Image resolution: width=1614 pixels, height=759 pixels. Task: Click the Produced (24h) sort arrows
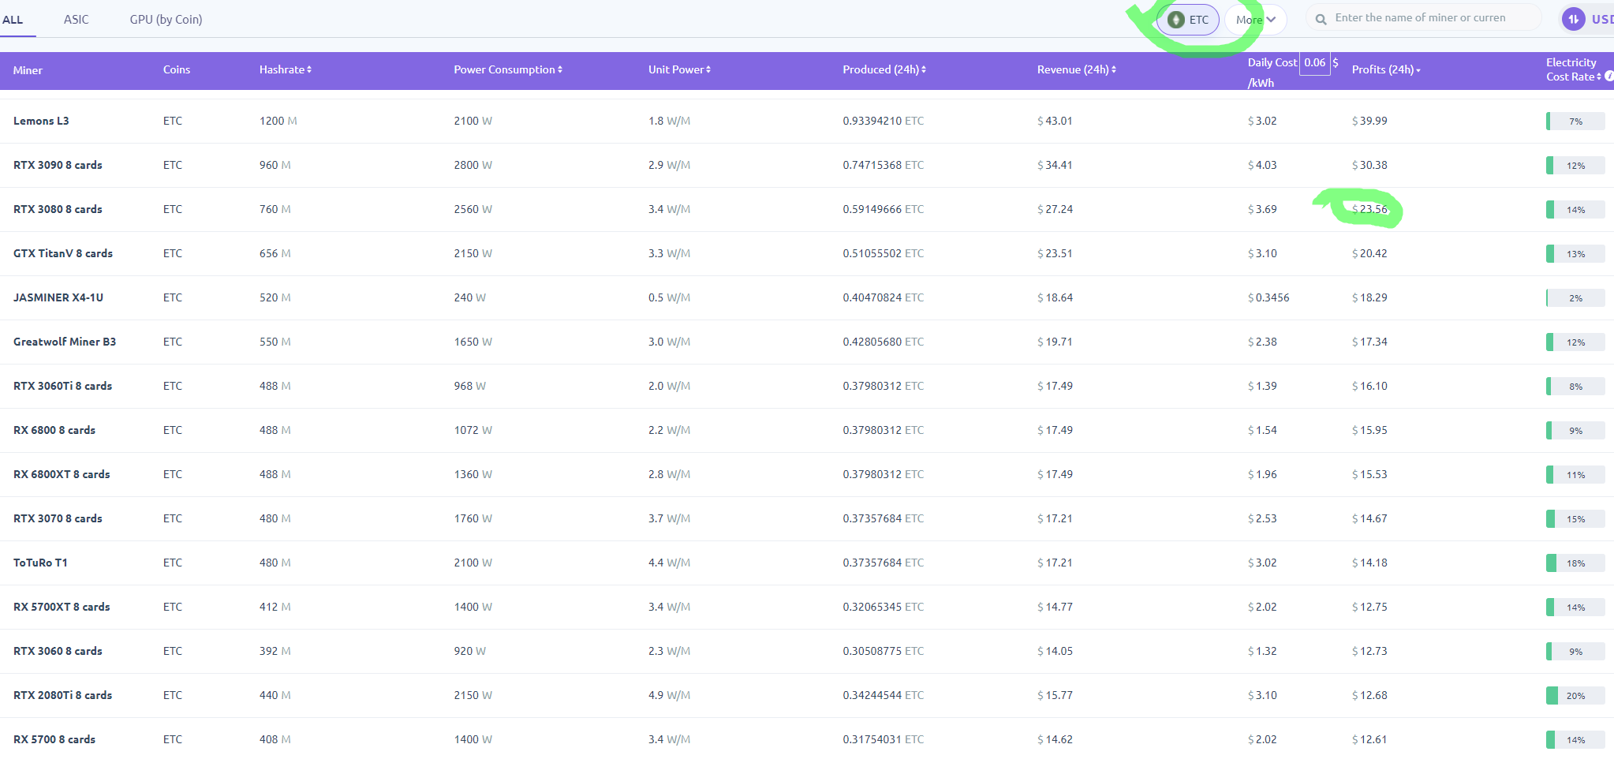pos(924,69)
